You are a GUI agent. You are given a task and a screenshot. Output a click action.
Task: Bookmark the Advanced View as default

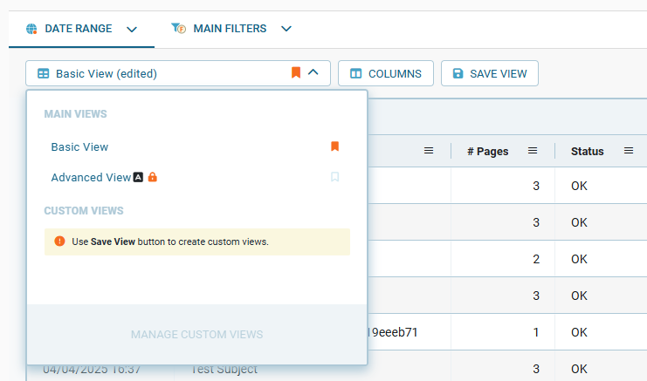point(334,177)
